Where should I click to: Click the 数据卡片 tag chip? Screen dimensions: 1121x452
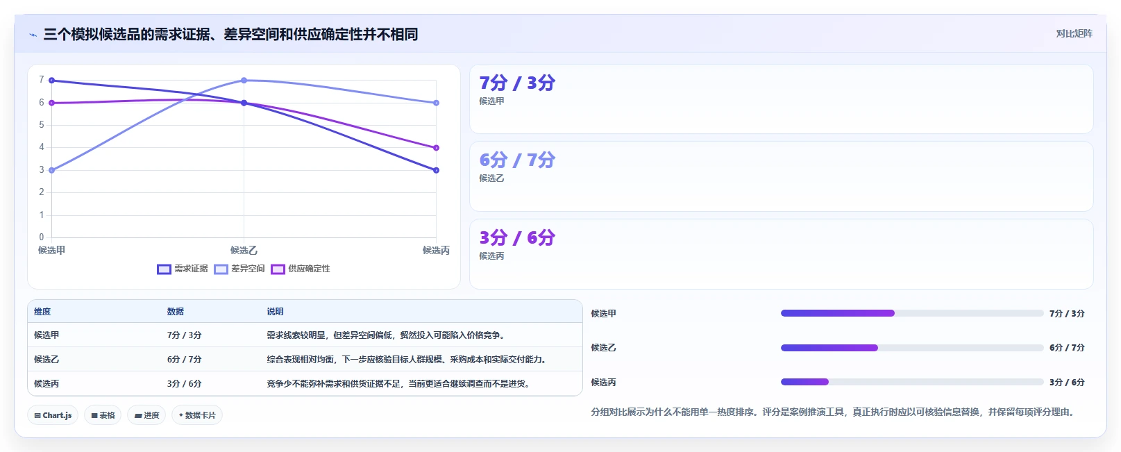click(197, 415)
